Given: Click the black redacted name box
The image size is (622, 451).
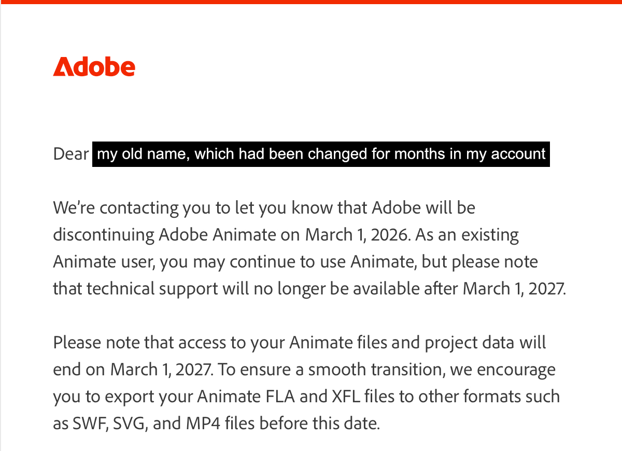Looking at the screenshot, I should click(321, 154).
